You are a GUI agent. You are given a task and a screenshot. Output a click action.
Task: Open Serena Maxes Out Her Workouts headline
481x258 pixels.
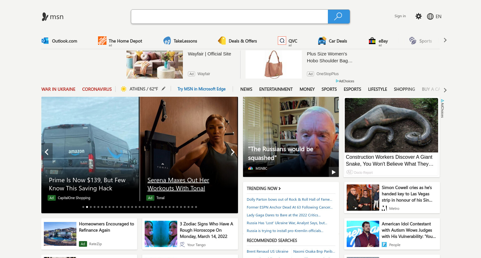178,184
